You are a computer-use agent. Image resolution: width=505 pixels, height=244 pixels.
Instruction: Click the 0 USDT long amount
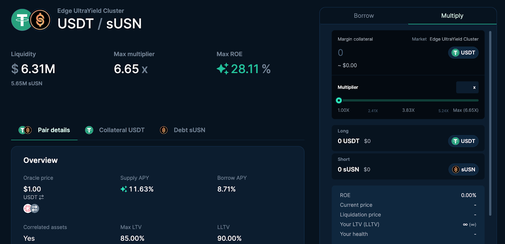coord(348,141)
